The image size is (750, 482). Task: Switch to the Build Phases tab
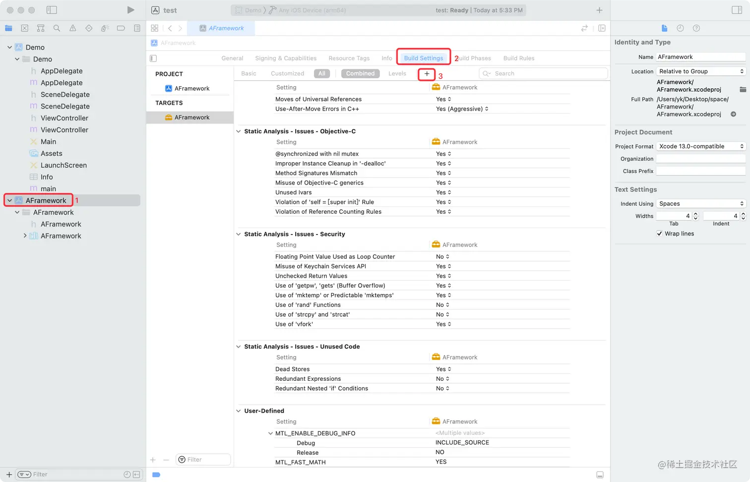tap(474, 58)
